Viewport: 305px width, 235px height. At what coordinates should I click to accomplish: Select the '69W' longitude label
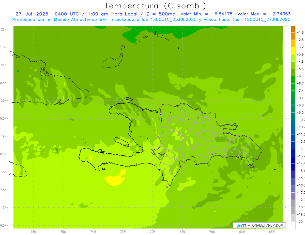point(242,232)
